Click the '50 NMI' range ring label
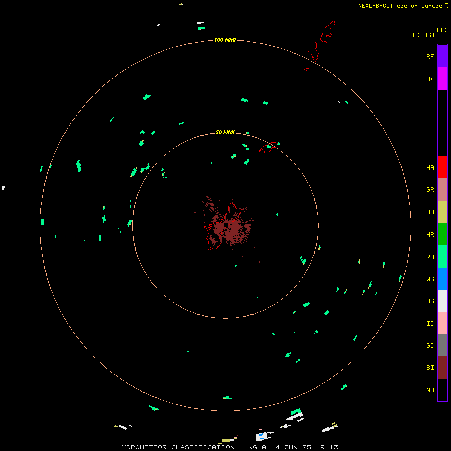The height and width of the screenshot is (451, 451). 225,132
